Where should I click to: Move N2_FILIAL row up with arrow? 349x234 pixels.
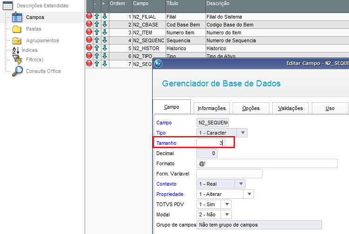click(97, 16)
